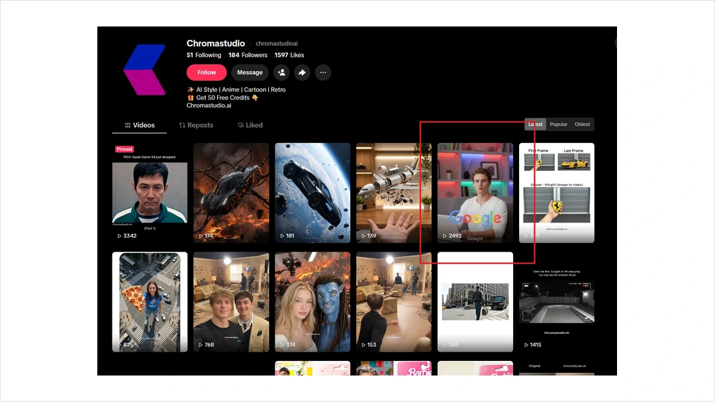
Task: Open the Avatar selfie video with 374 views
Action: coord(312,302)
